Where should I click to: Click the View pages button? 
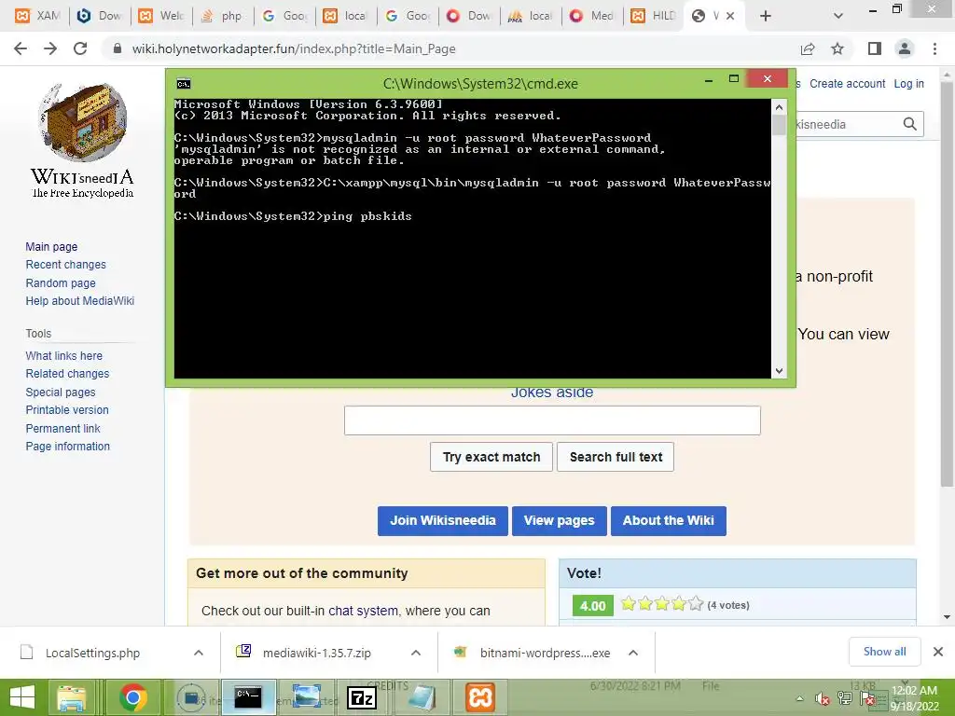click(560, 521)
